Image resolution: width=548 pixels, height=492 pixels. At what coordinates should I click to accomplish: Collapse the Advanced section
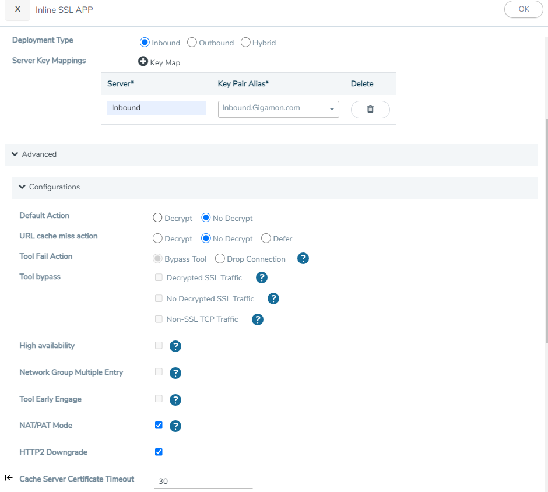click(15, 154)
